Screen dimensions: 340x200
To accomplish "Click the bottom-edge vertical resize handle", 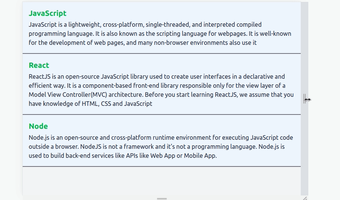I will click(162, 198).
